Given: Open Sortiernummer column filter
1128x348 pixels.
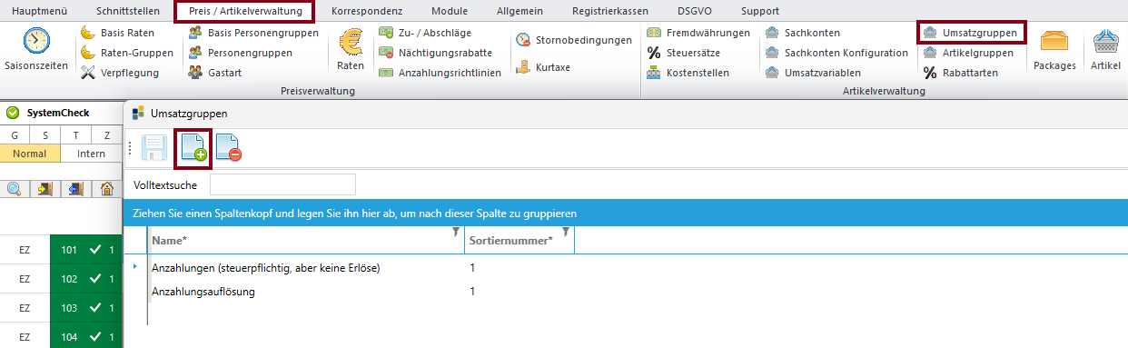Looking at the screenshot, I should (x=566, y=234).
